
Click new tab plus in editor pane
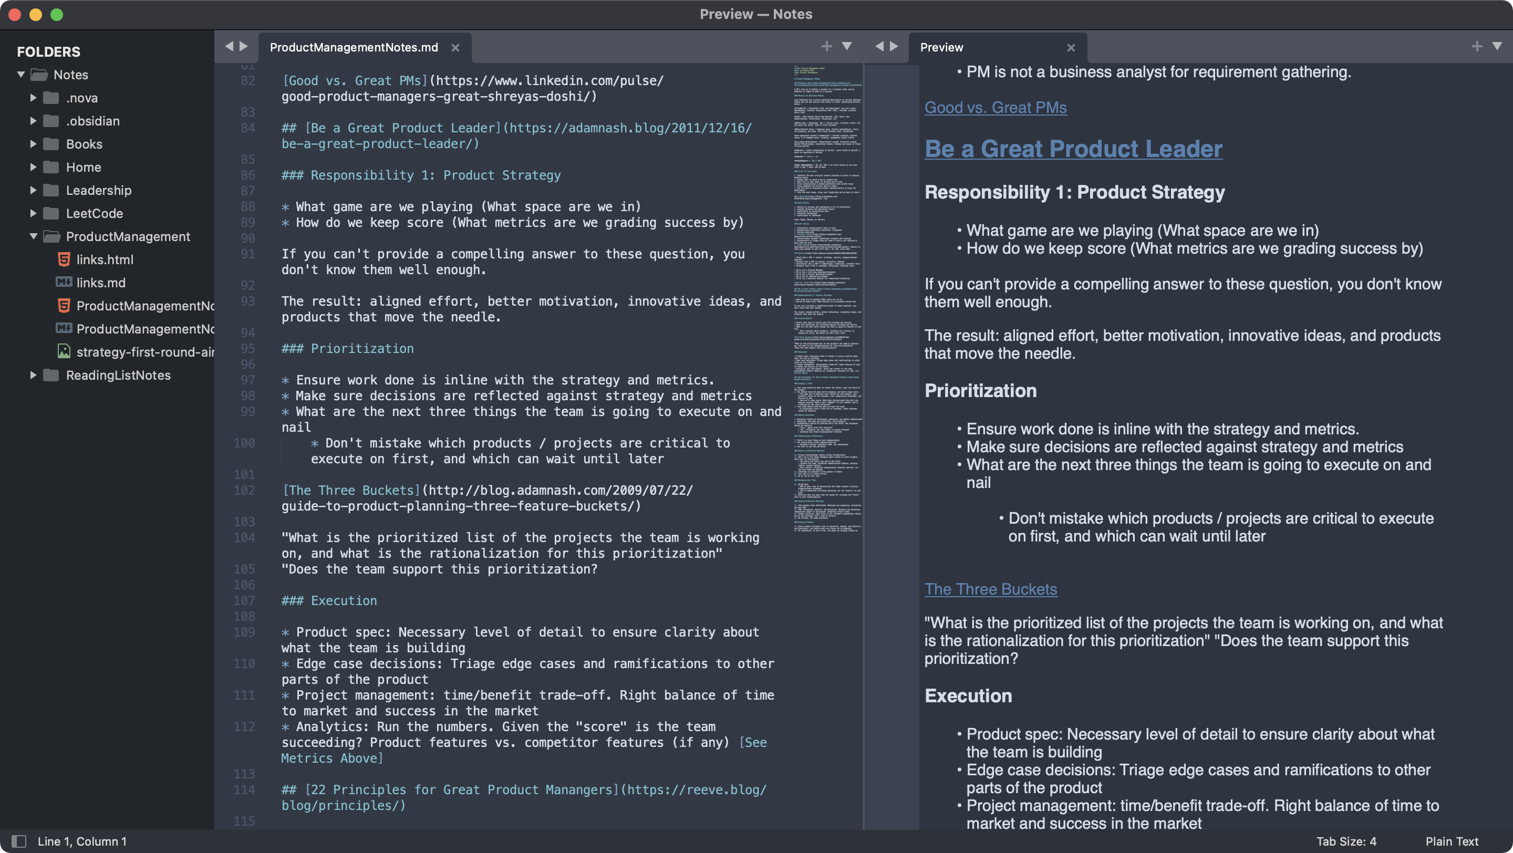point(826,46)
